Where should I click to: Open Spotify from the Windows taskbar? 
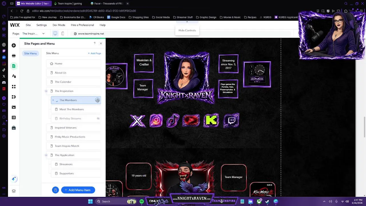(142, 201)
